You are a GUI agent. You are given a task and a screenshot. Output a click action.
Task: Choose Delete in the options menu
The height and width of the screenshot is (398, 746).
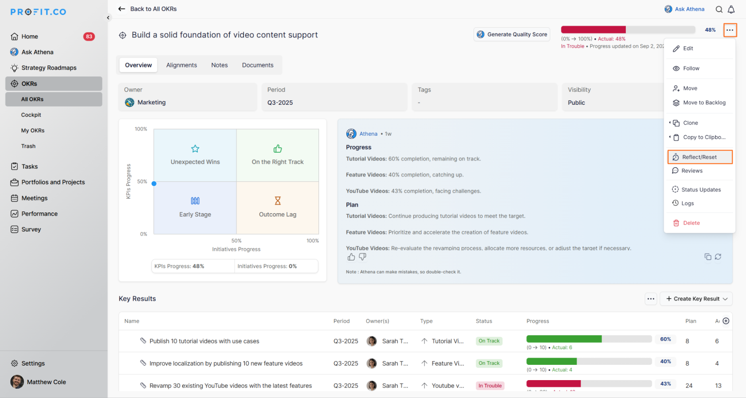pyautogui.click(x=691, y=223)
